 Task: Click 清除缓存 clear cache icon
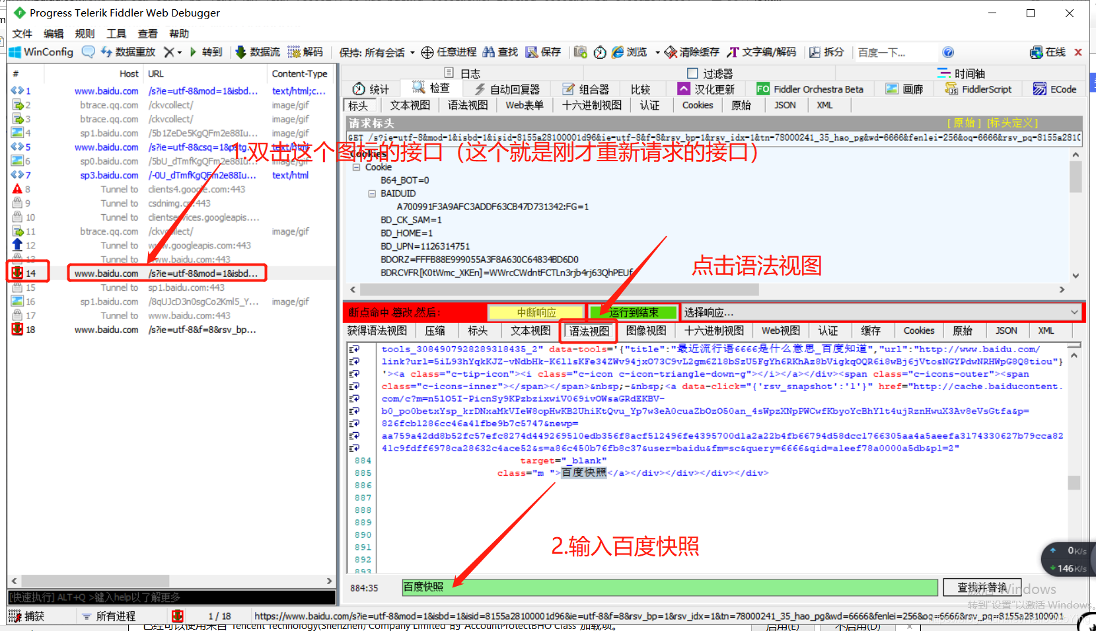coord(671,52)
